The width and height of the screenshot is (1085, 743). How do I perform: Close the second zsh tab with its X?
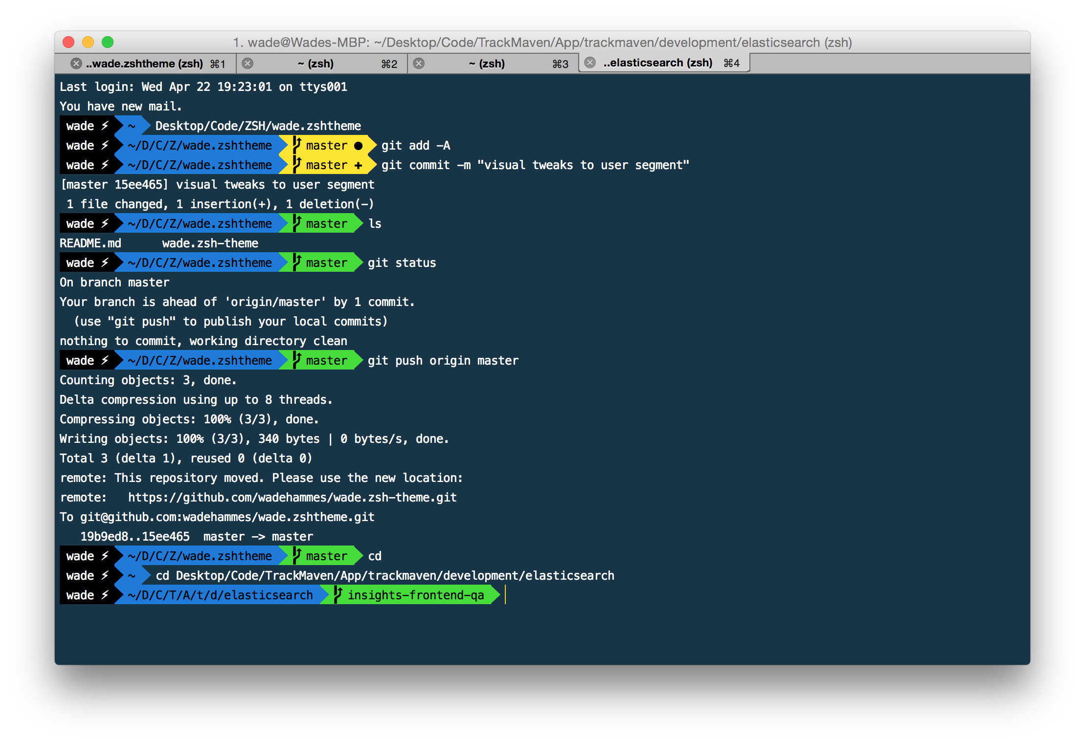point(248,64)
